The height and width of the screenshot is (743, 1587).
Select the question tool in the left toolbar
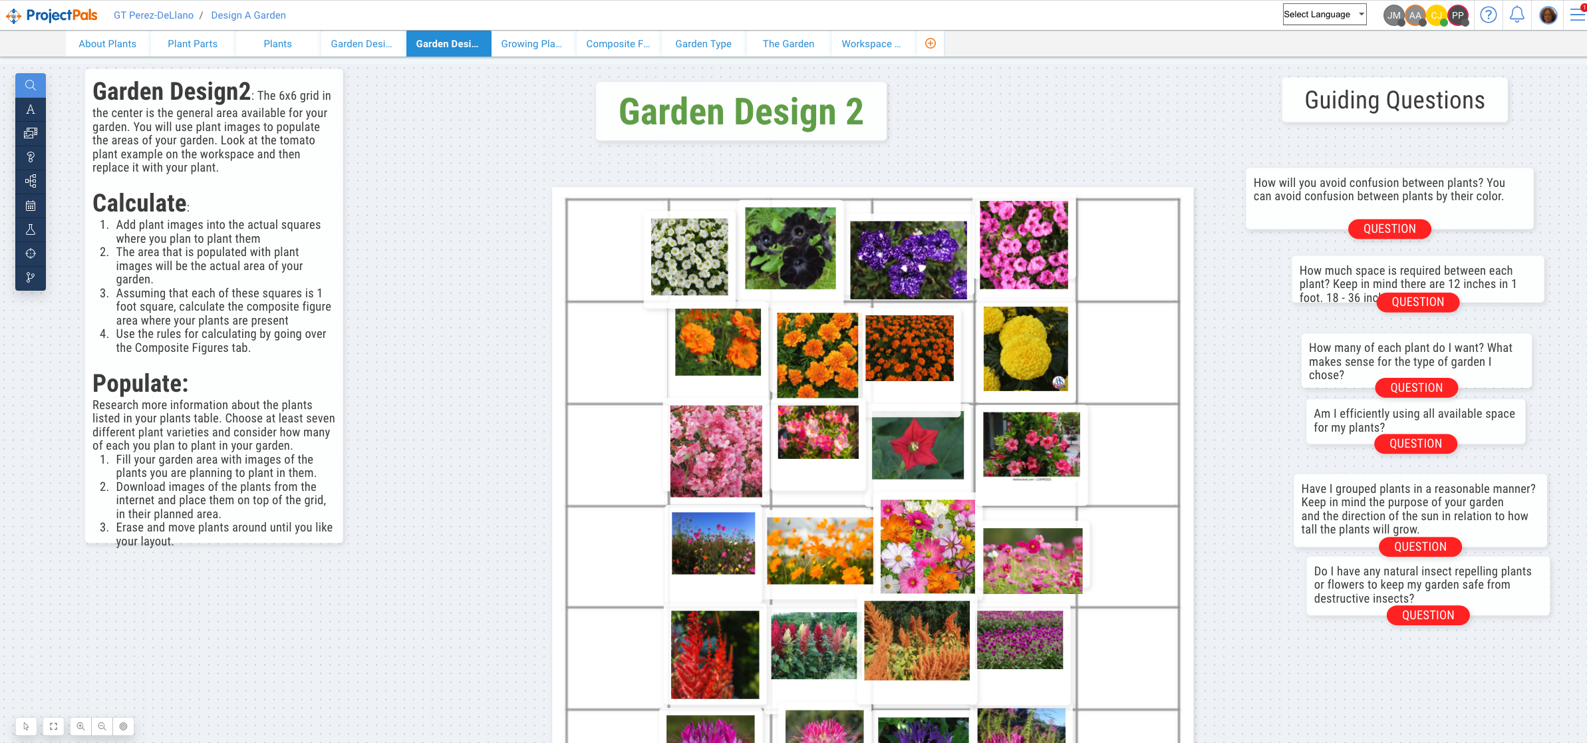[x=30, y=158]
